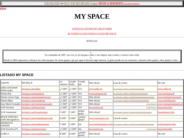Open myspace.com/salluc link
184x138 pixels.
point(31,89)
